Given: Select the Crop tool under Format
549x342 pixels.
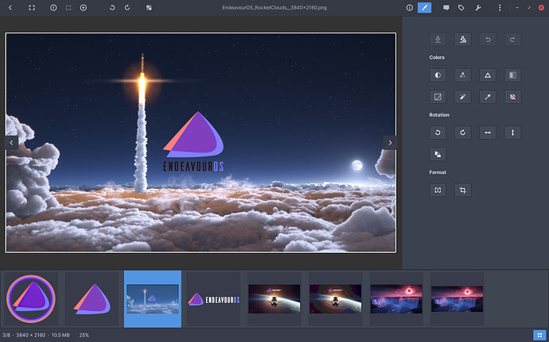Looking at the screenshot, I should [x=463, y=190].
